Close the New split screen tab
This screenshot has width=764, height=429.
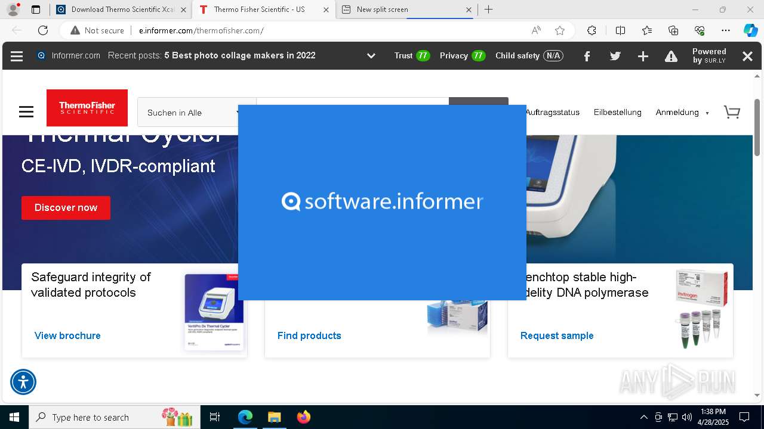click(x=469, y=10)
